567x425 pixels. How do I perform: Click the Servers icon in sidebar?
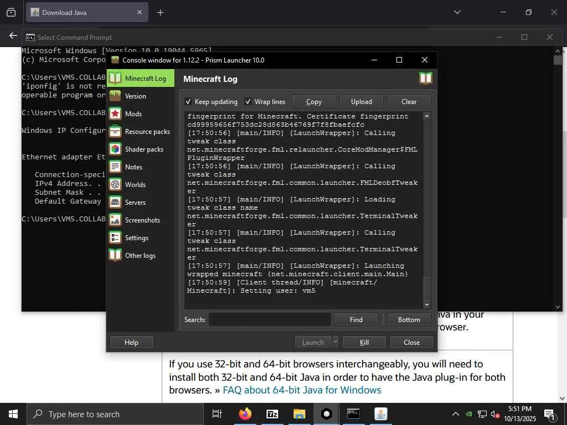pos(115,202)
